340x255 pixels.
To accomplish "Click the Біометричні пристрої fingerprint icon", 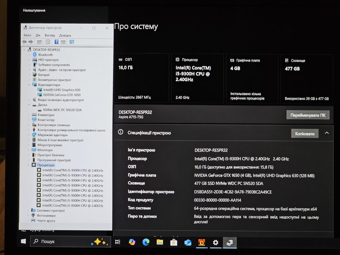I will click(x=34, y=79).
